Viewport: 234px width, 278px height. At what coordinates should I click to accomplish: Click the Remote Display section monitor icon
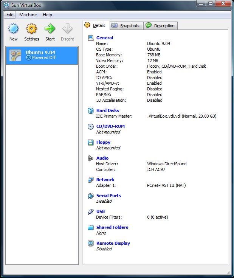click(x=91, y=244)
